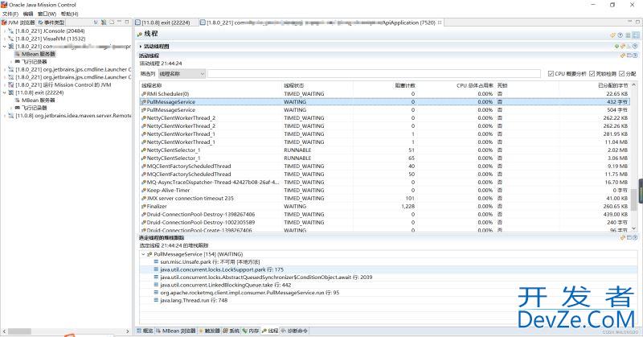Open the MBean 浏览器 bottom tab
Screen dimensions: 643x337
tap(176, 331)
